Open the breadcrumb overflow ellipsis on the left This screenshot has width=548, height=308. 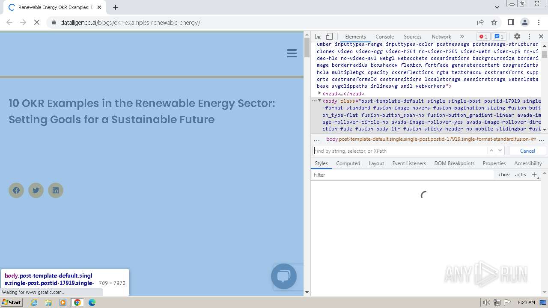[317, 139]
